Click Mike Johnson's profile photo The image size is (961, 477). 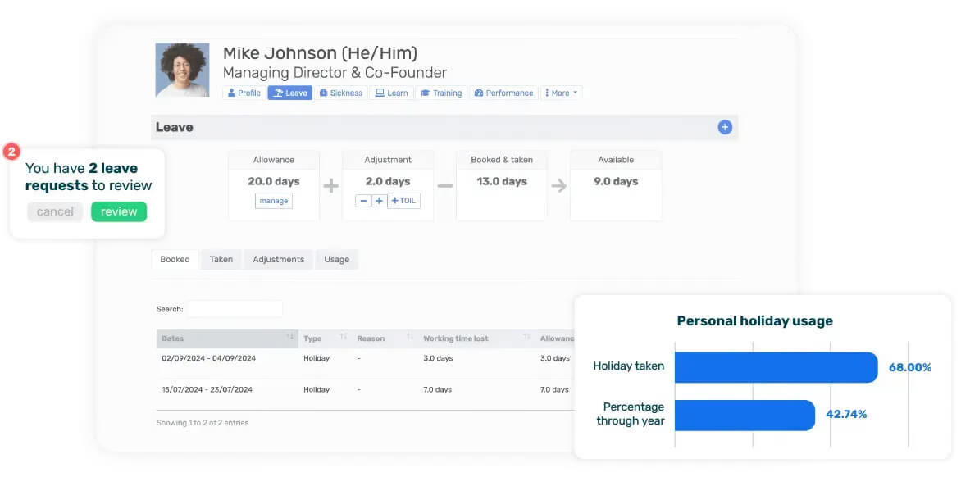pos(182,70)
